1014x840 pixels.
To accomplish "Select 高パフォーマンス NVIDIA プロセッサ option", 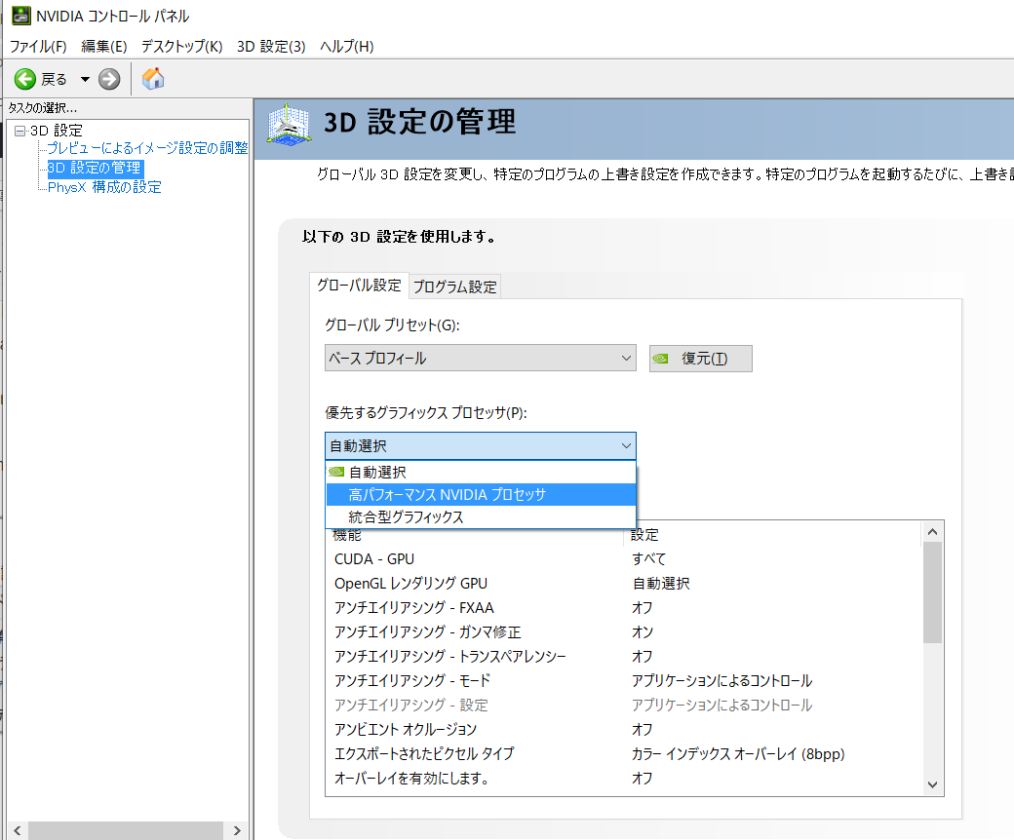I will [x=448, y=495].
